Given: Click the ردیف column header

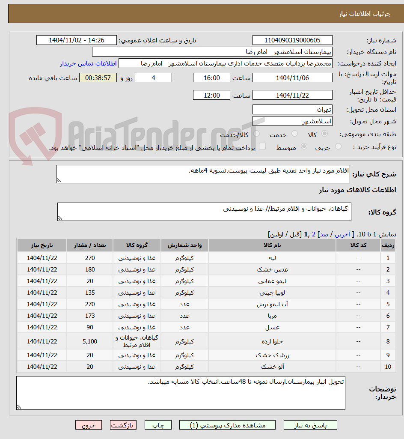Looking at the screenshot, I should 388,245.
